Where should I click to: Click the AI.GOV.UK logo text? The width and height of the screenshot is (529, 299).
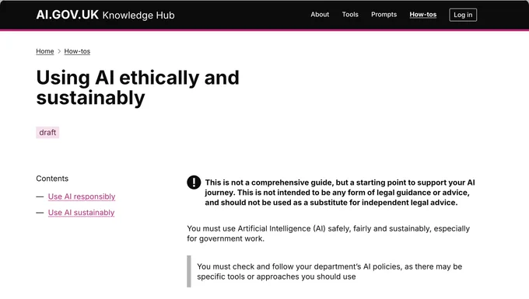tap(67, 15)
